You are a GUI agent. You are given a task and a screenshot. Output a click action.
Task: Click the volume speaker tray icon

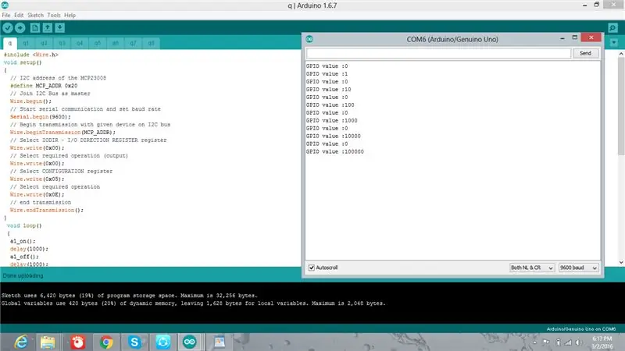tap(578, 342)
